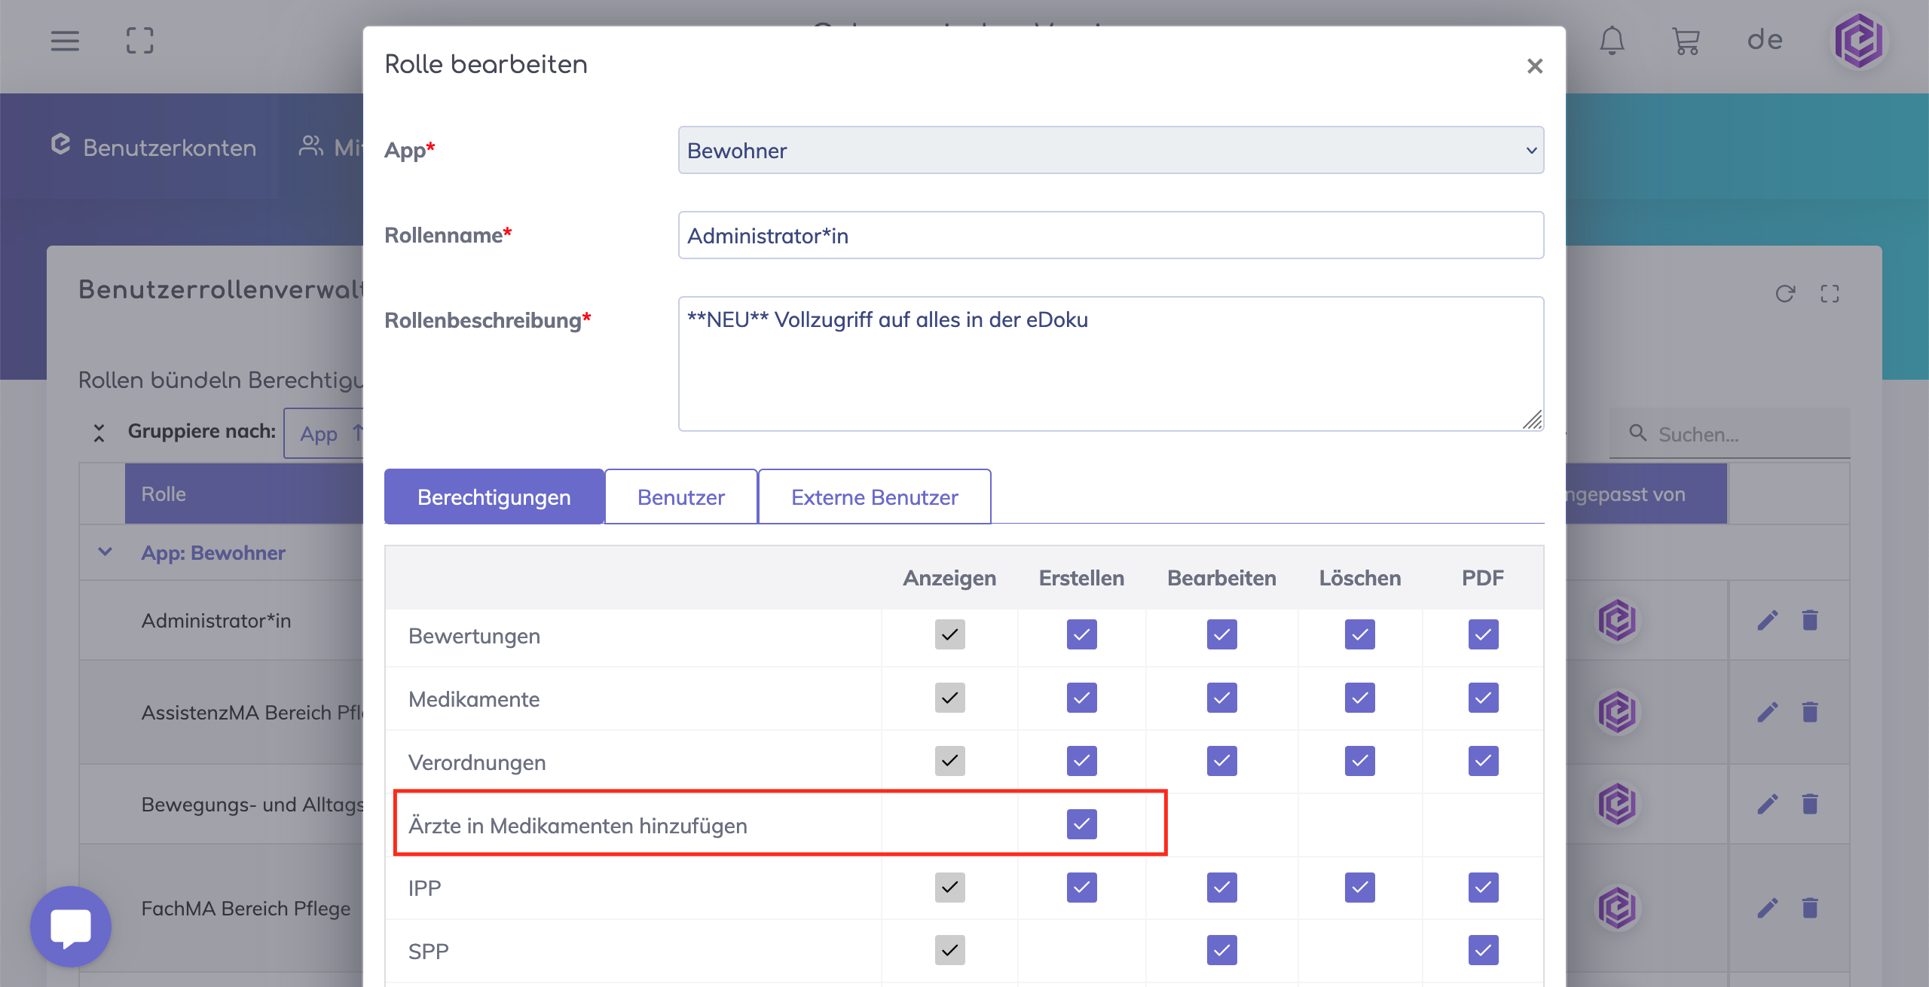This screenshot has width=1929, height=987.
Task: Click the fullscreen icon in top bar
Action: click(140, 41)
